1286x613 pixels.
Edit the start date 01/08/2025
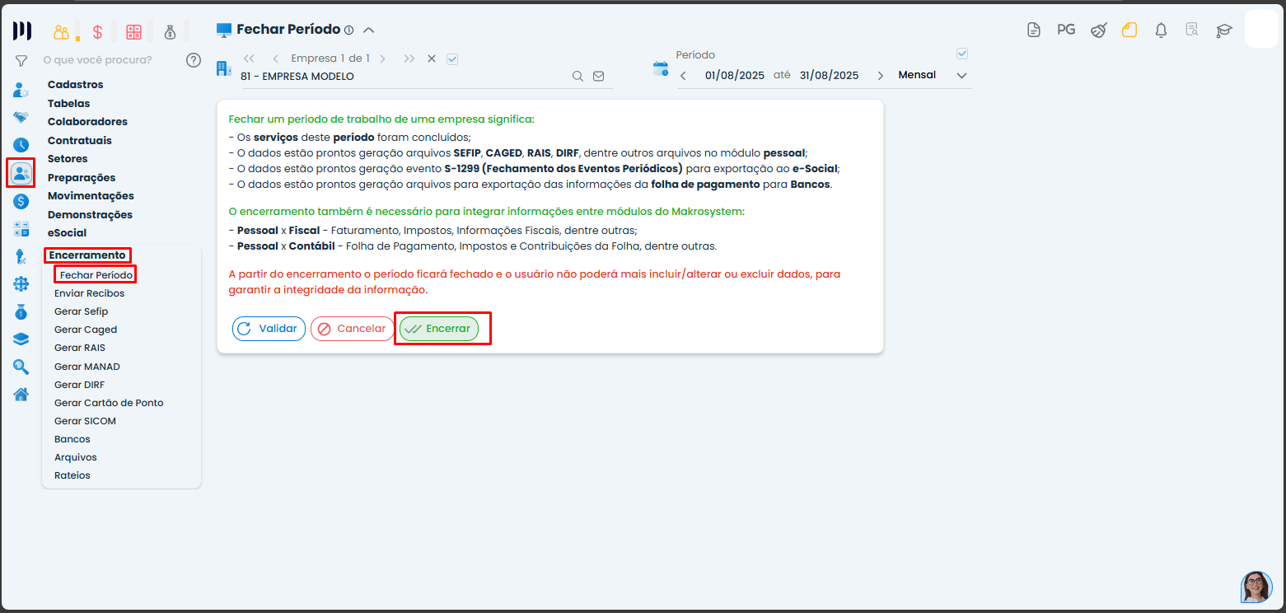735,75
